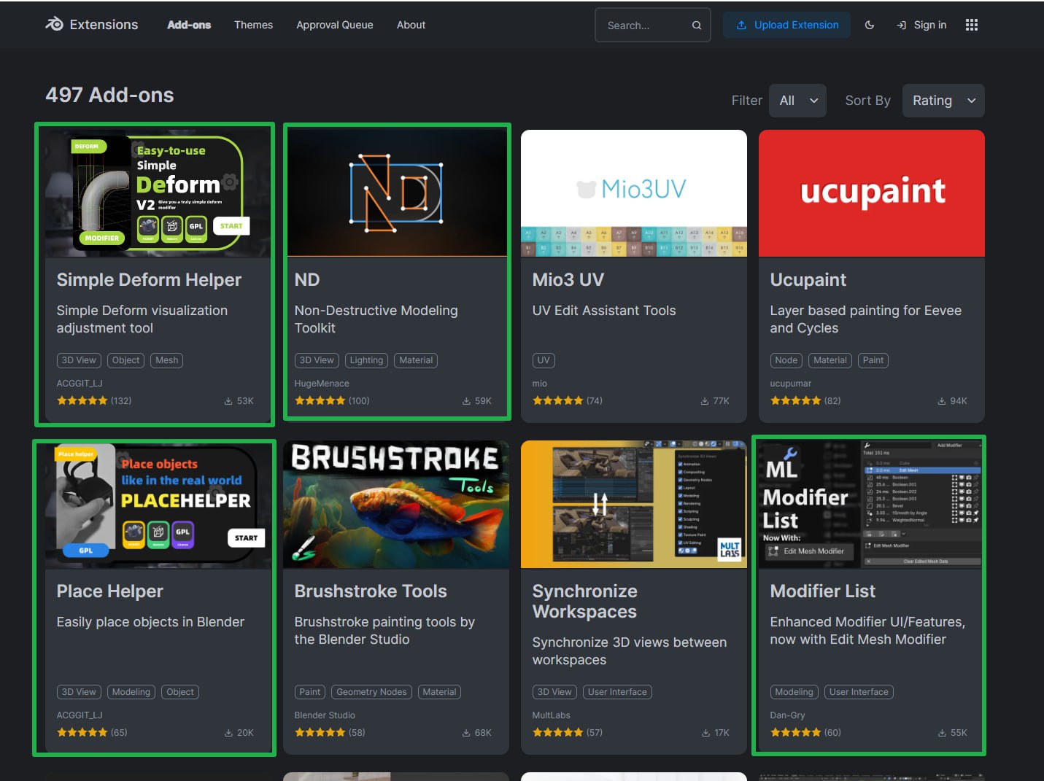Open the Synchronize Workspaces thumbnail
The width and height of the screenshot is (1044, 781).
[x=634, y=505]
